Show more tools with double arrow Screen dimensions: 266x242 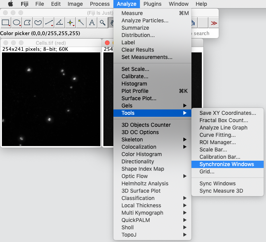tap(214, 23)
